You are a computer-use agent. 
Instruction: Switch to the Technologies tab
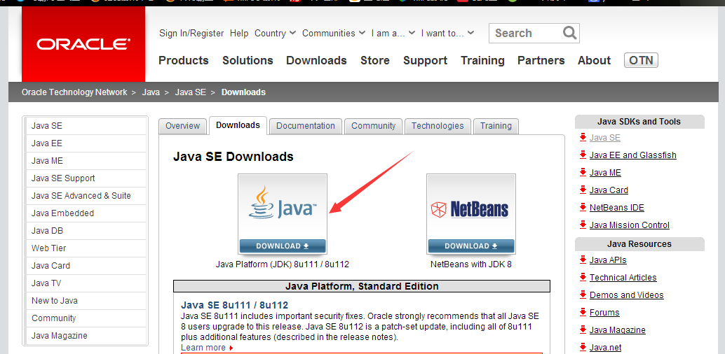[x=438, y=126]
